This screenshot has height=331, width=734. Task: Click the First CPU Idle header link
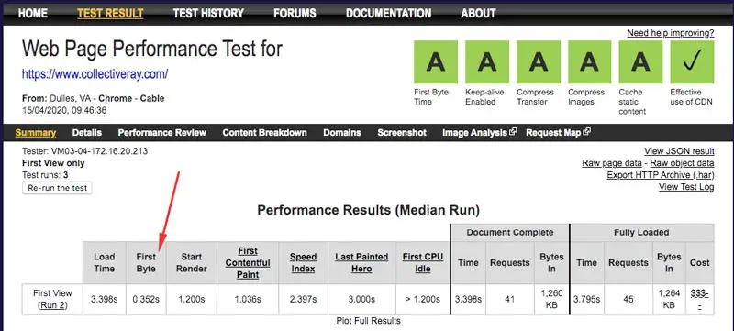[423, 263]
